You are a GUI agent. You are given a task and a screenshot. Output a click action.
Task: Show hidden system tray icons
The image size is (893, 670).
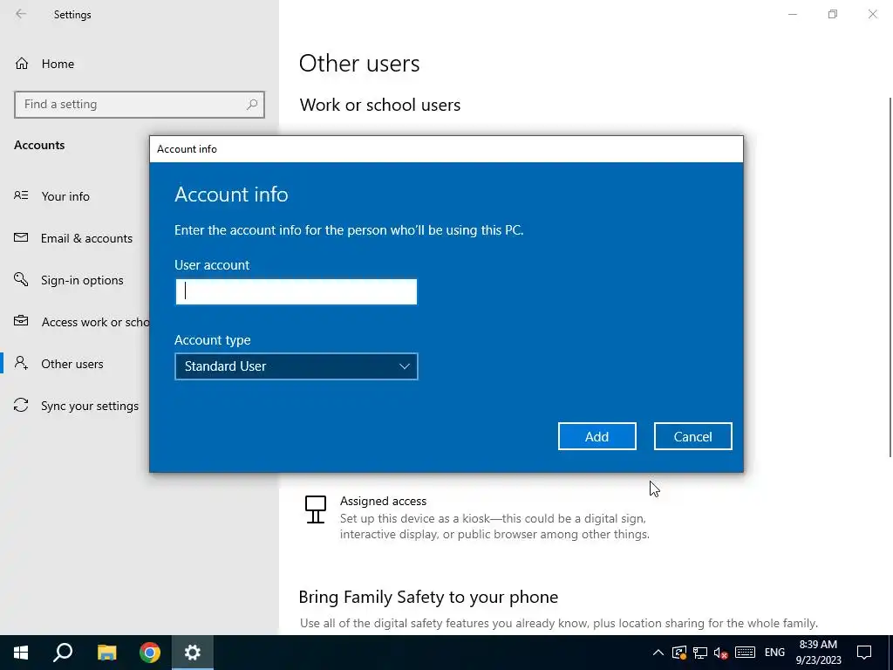tap(658, 653)
